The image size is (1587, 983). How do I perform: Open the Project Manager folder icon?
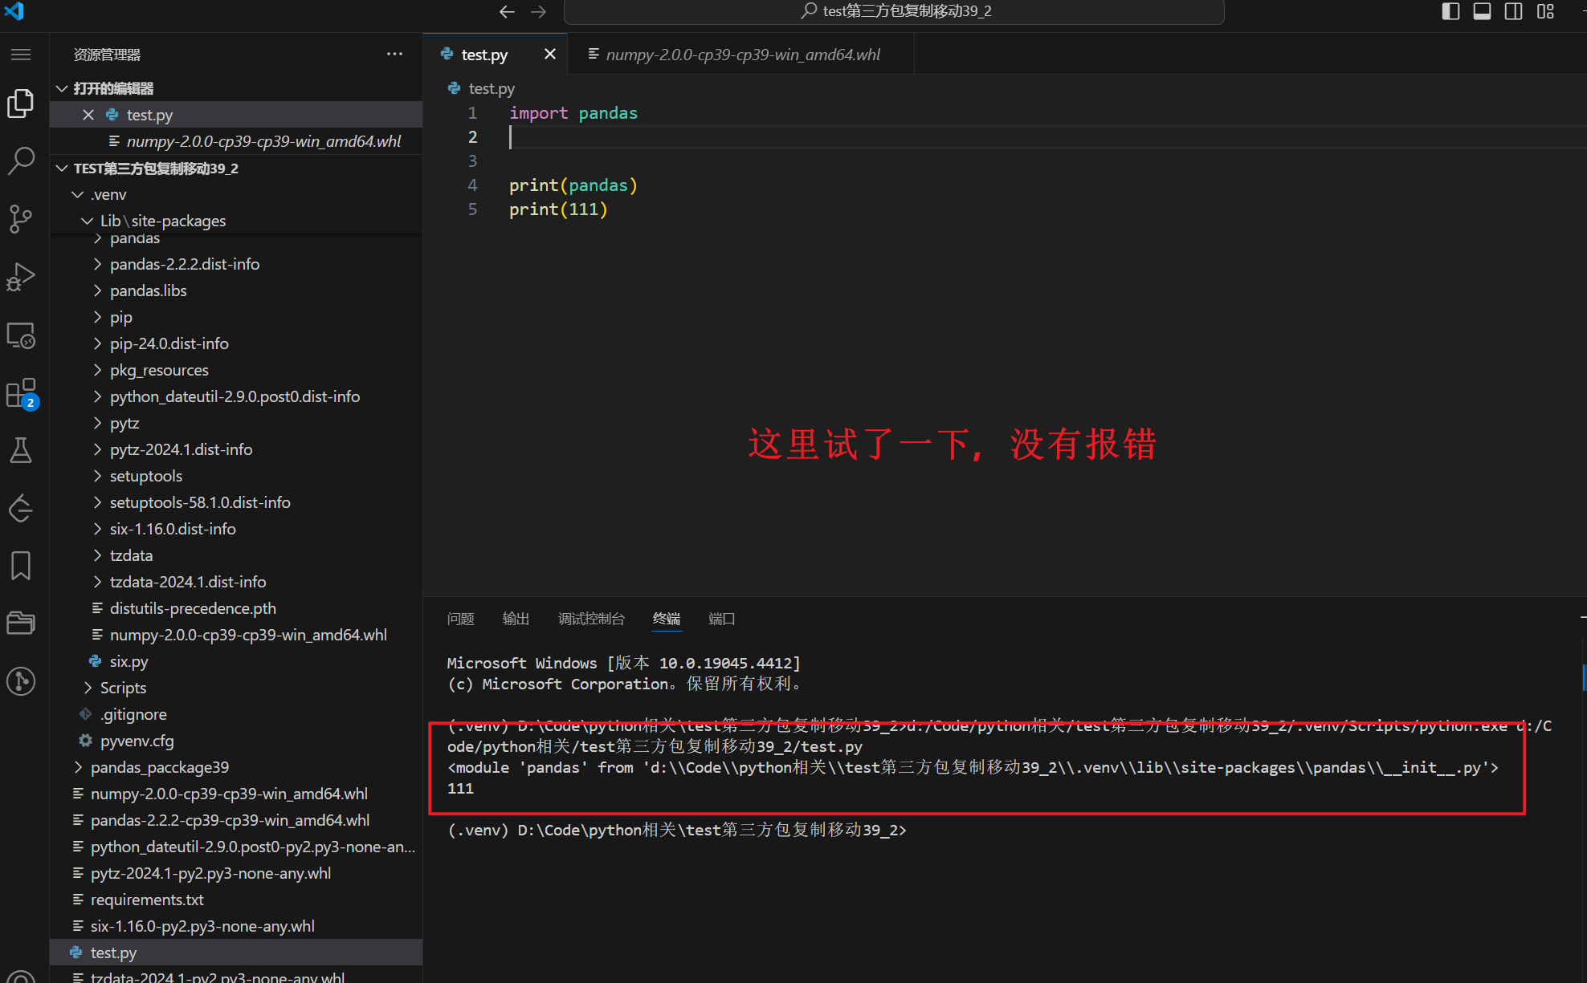(21, 623)
